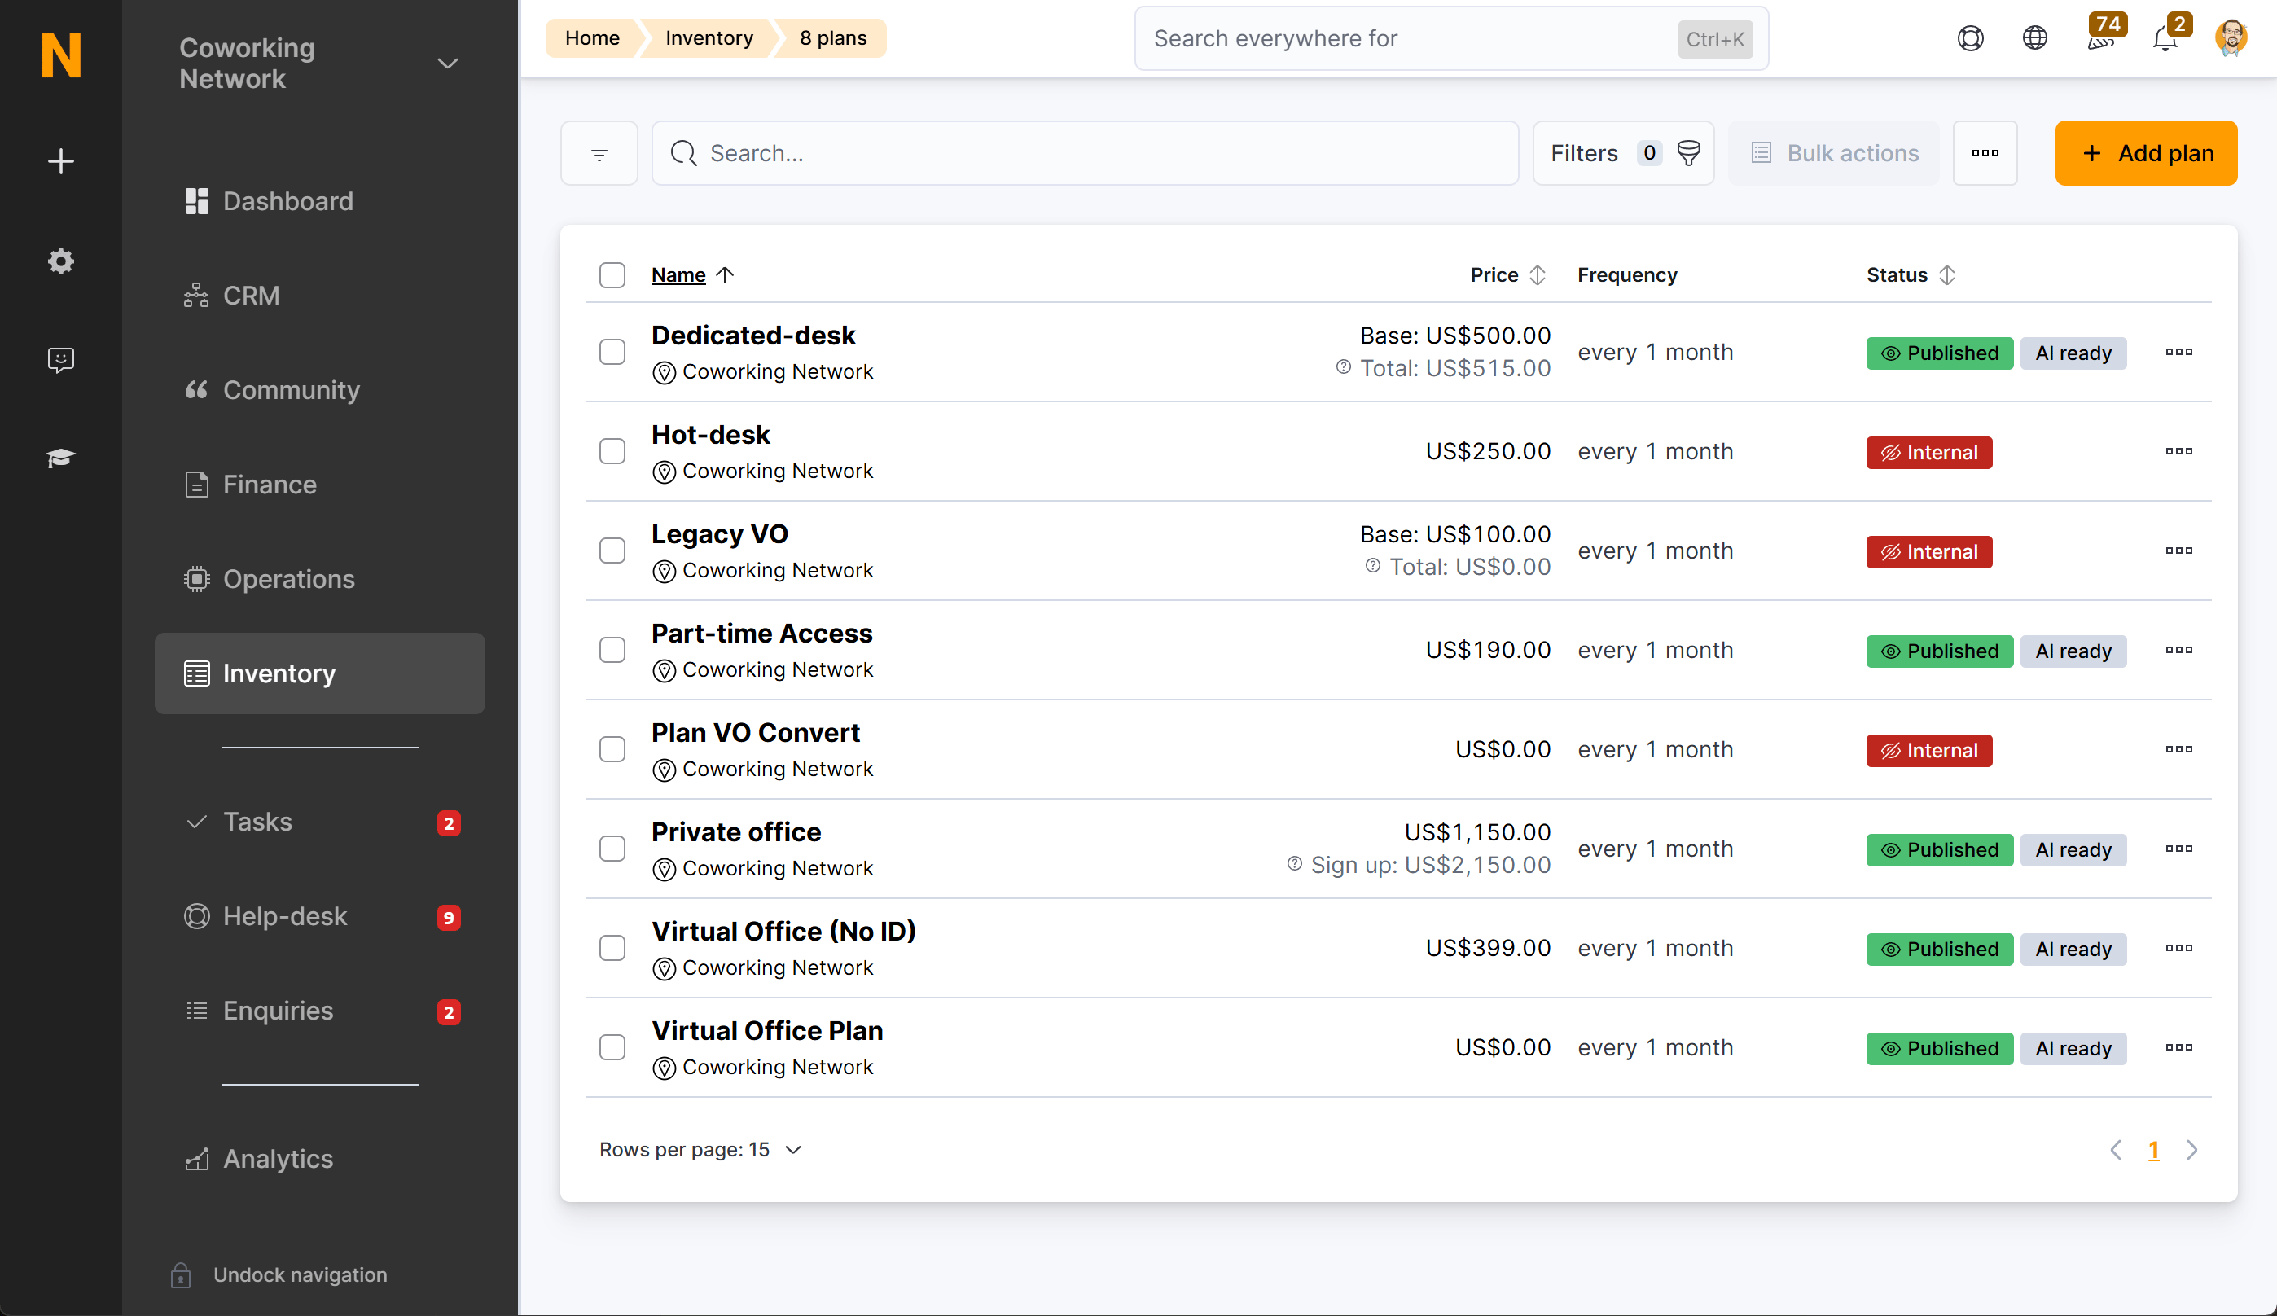Image resolution: width=2277 pixels, height=1316 pixels.
Task: Open row actions for Private office
Action: (x=2178, y=849)
